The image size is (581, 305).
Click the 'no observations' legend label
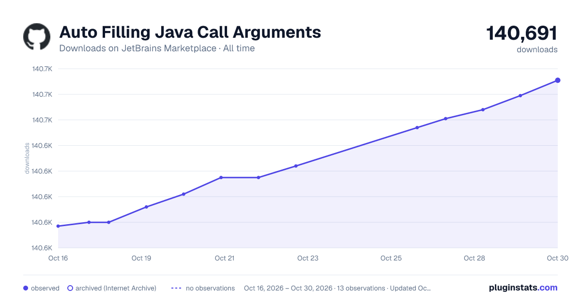(210, 288)
